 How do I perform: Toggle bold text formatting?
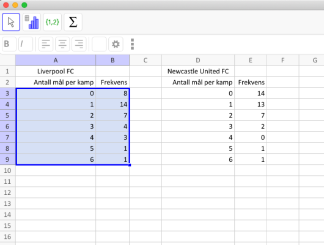9,44
